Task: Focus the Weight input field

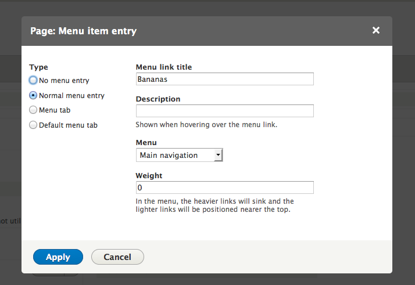Action: 225,187
